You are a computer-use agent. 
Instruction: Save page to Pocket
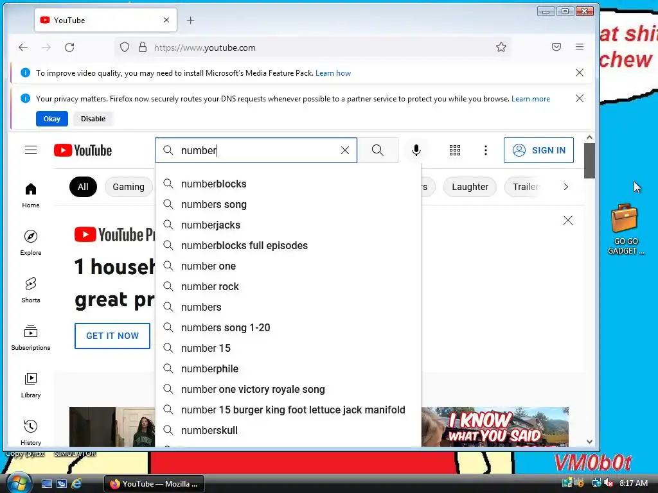(x=556, y=47)
